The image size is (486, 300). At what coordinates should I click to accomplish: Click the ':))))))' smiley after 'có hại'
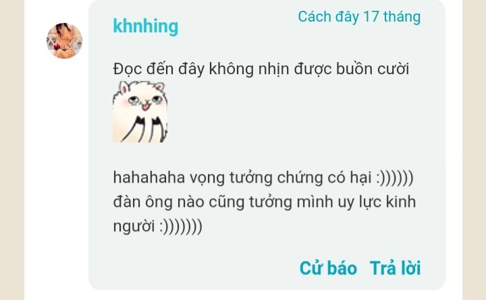[395, 179]
